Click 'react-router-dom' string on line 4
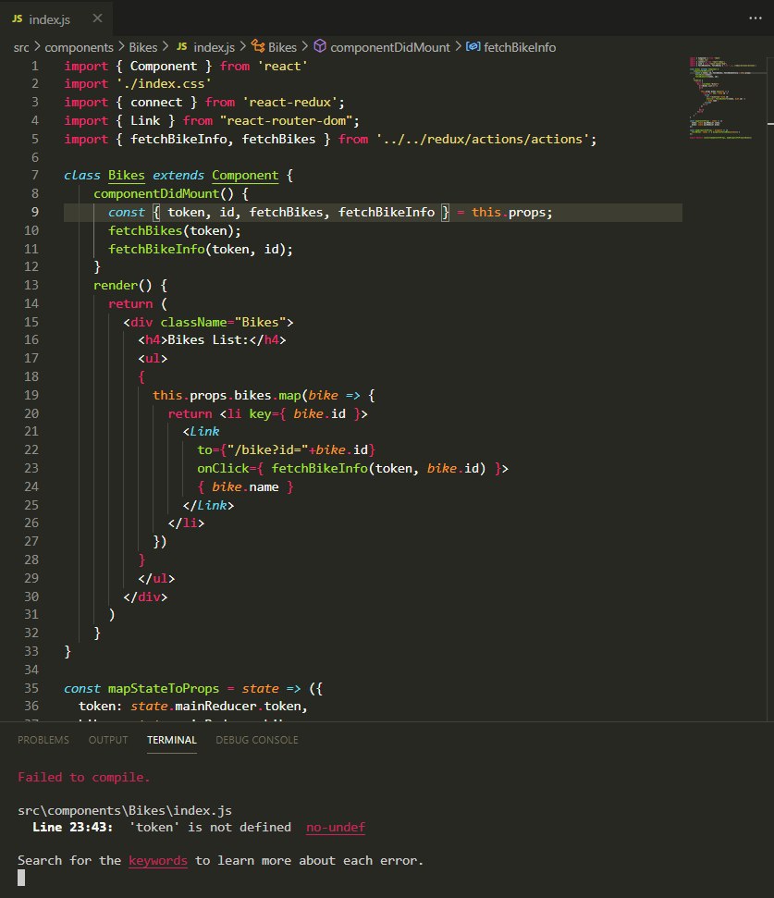The height and width of the screenshot is (898, 774). pyautogui.click(x=287, y=121)
